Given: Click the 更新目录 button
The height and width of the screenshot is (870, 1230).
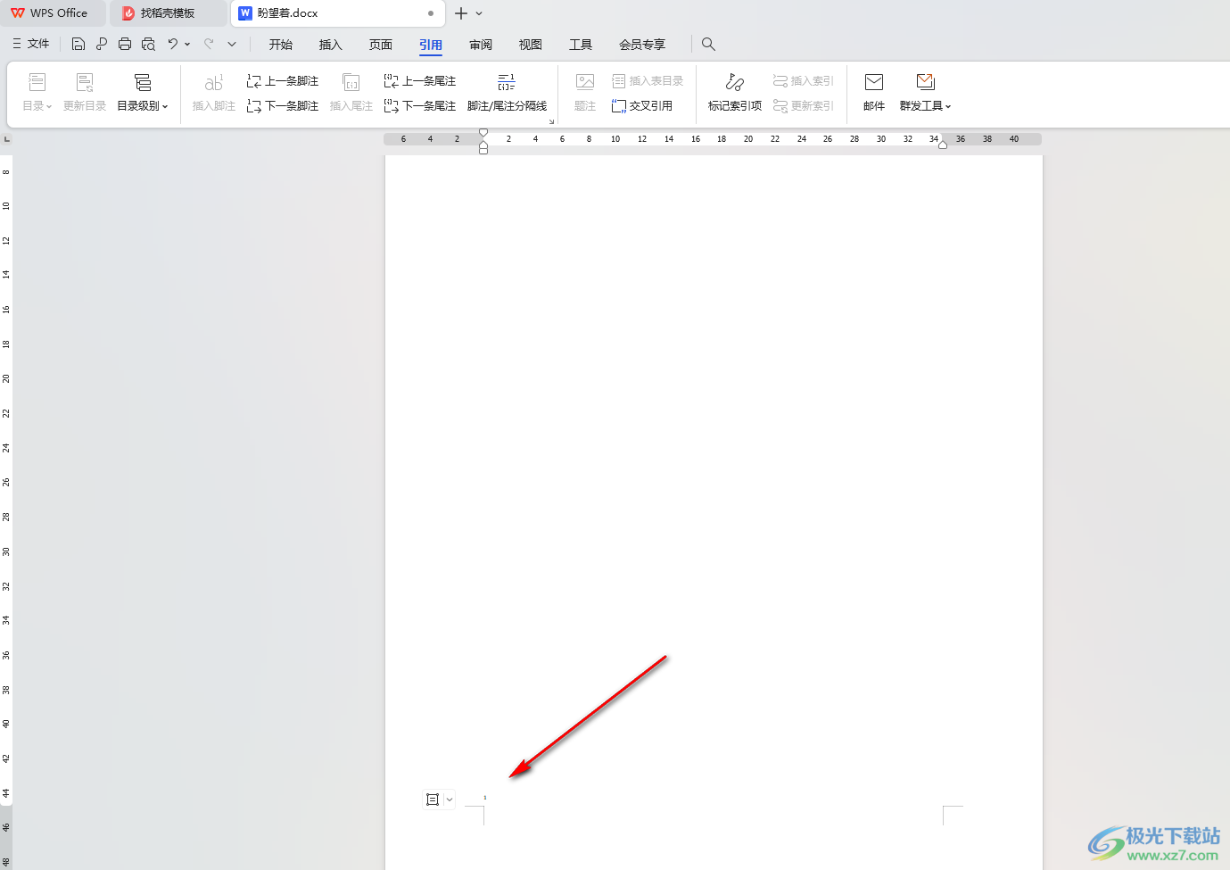Looking at the screenshot, I should click(x=85, y=93).
